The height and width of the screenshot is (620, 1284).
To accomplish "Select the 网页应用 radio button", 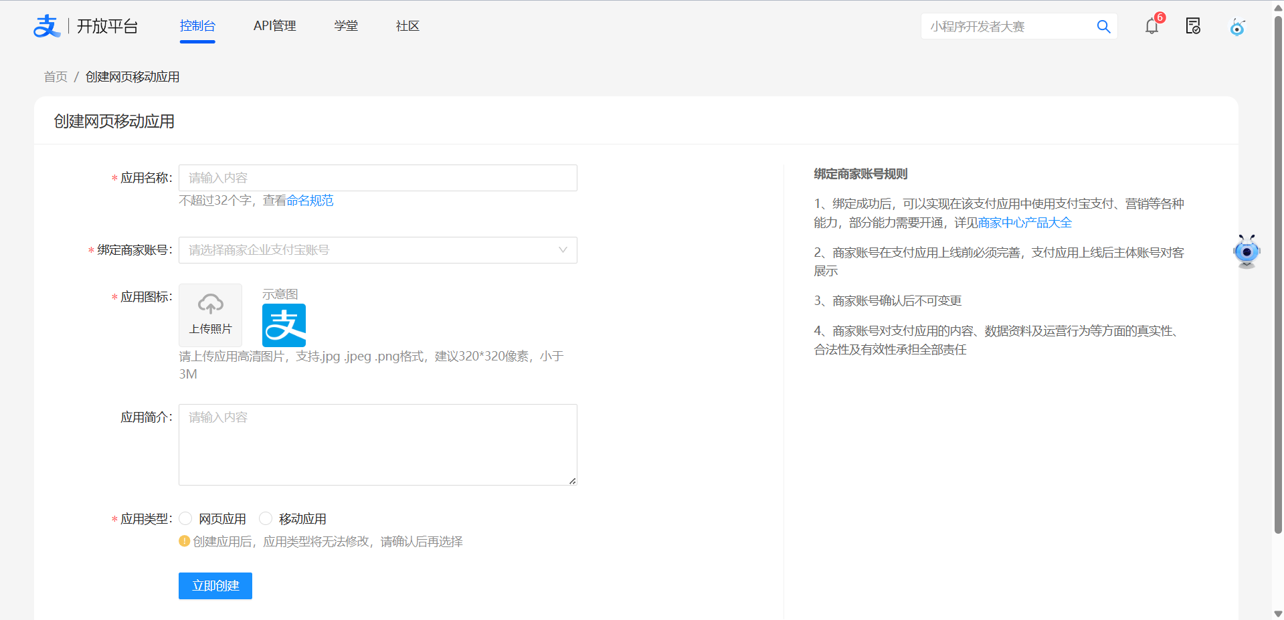I will point(186,518).
